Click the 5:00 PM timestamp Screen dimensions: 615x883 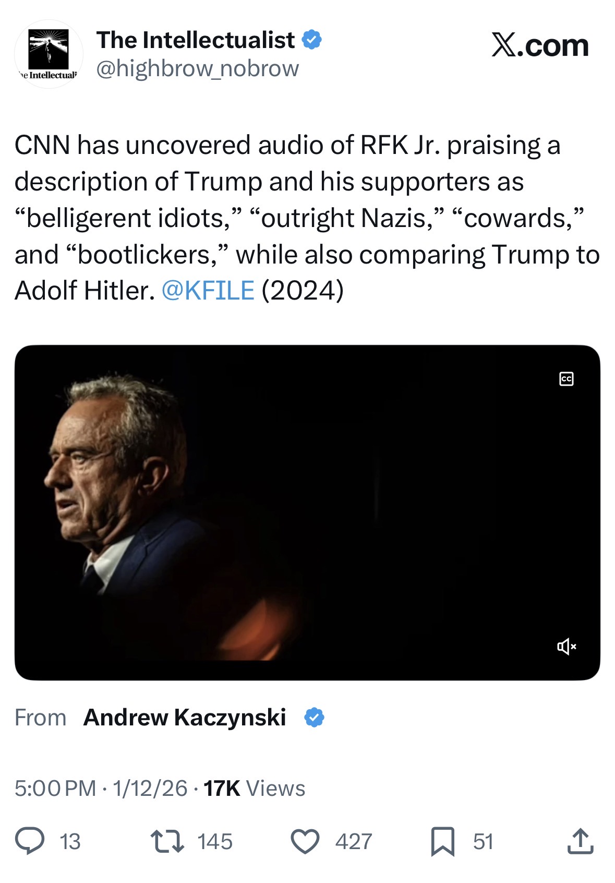click(55, 788)
